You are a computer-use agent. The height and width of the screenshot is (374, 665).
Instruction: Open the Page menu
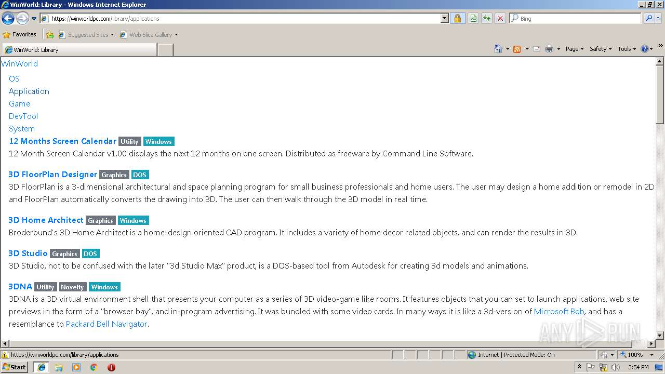575,49
